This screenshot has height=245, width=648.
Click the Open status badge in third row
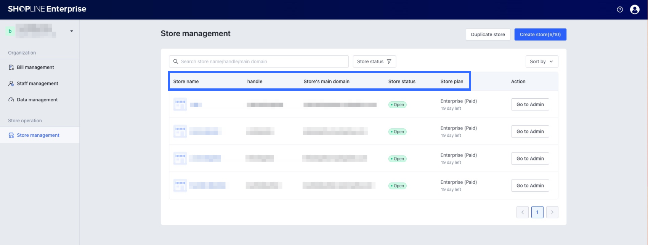pyautogui.click(x=398, y=159)
